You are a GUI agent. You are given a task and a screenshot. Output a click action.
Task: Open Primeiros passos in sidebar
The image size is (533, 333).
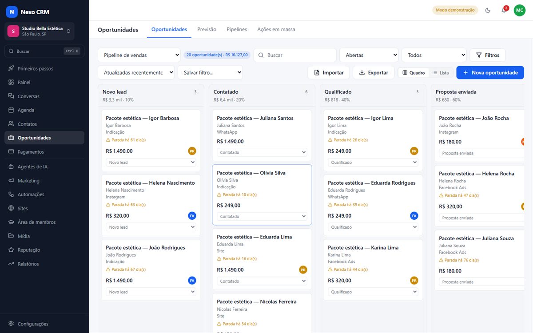(x=44, y=68)
